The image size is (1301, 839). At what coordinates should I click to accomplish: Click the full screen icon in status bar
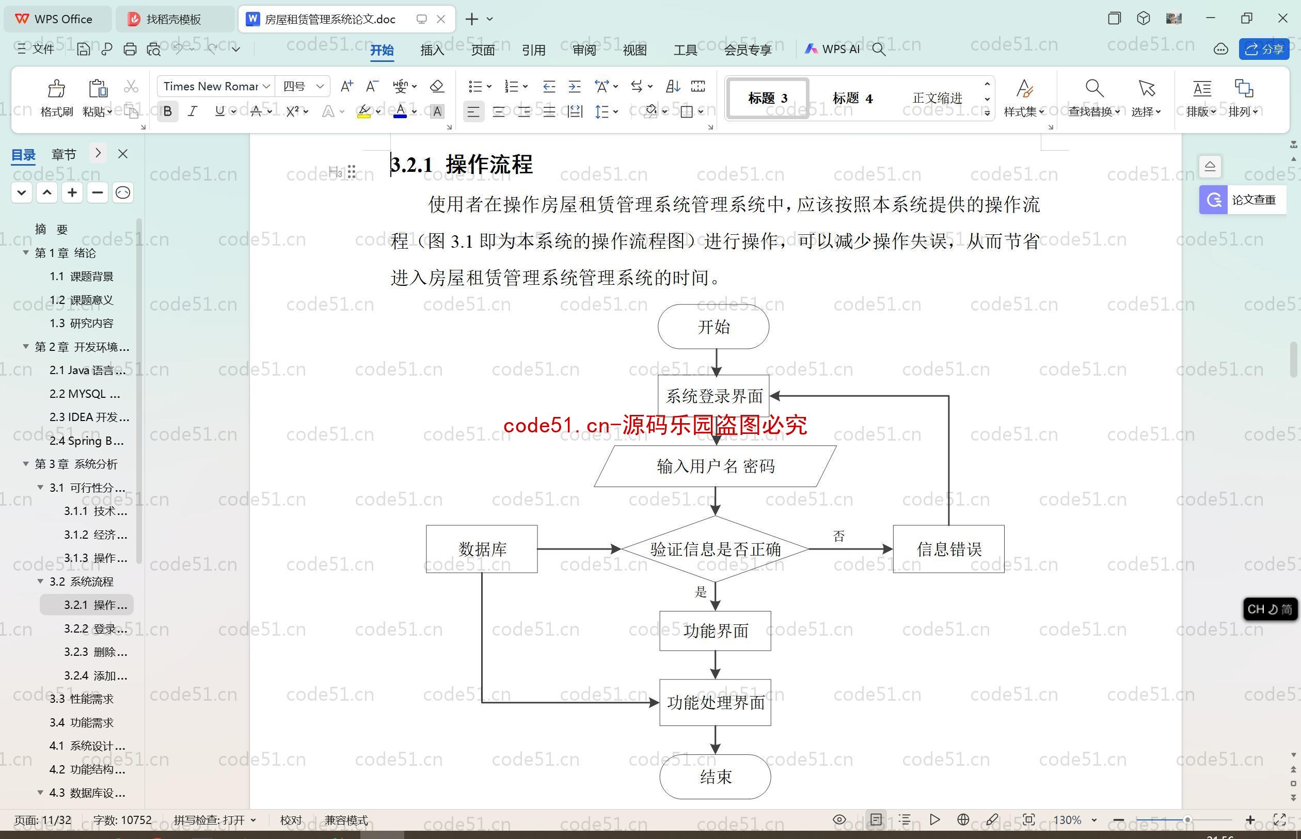1279,819
